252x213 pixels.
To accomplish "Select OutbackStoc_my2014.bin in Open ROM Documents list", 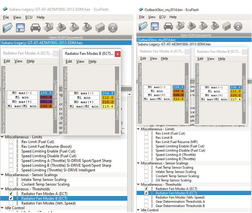I will [156, 40].
